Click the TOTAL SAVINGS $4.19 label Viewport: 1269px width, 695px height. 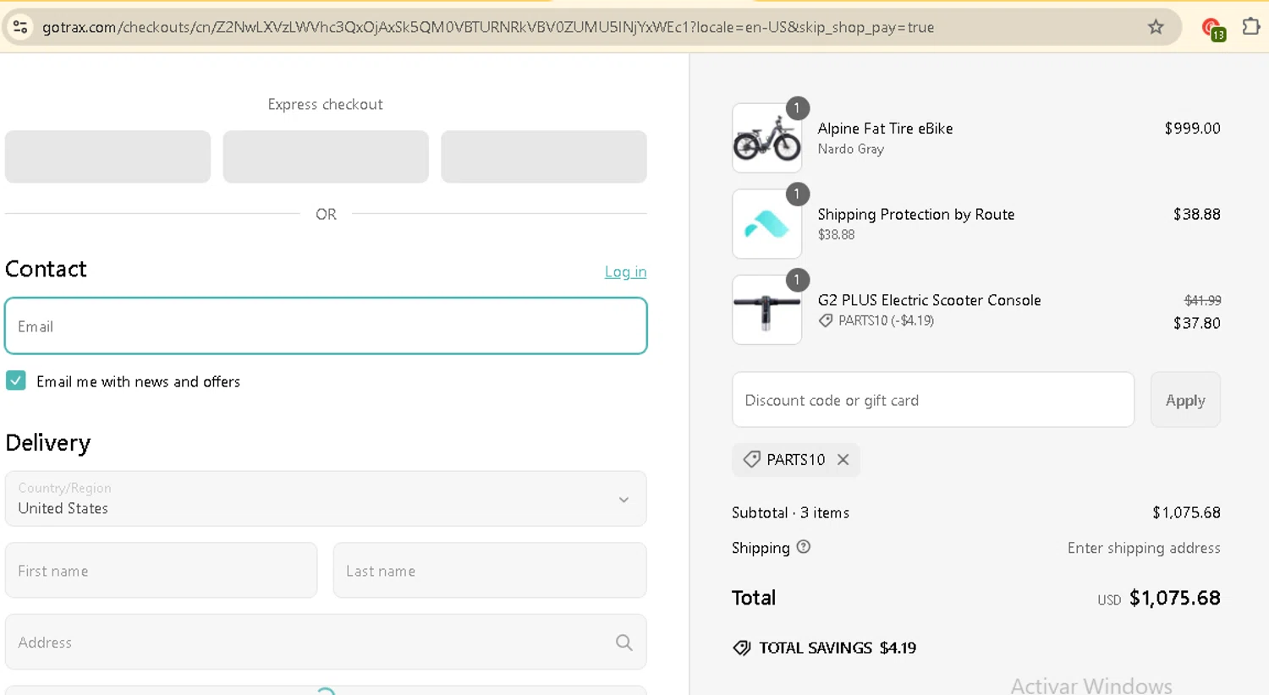pos(838,648)
